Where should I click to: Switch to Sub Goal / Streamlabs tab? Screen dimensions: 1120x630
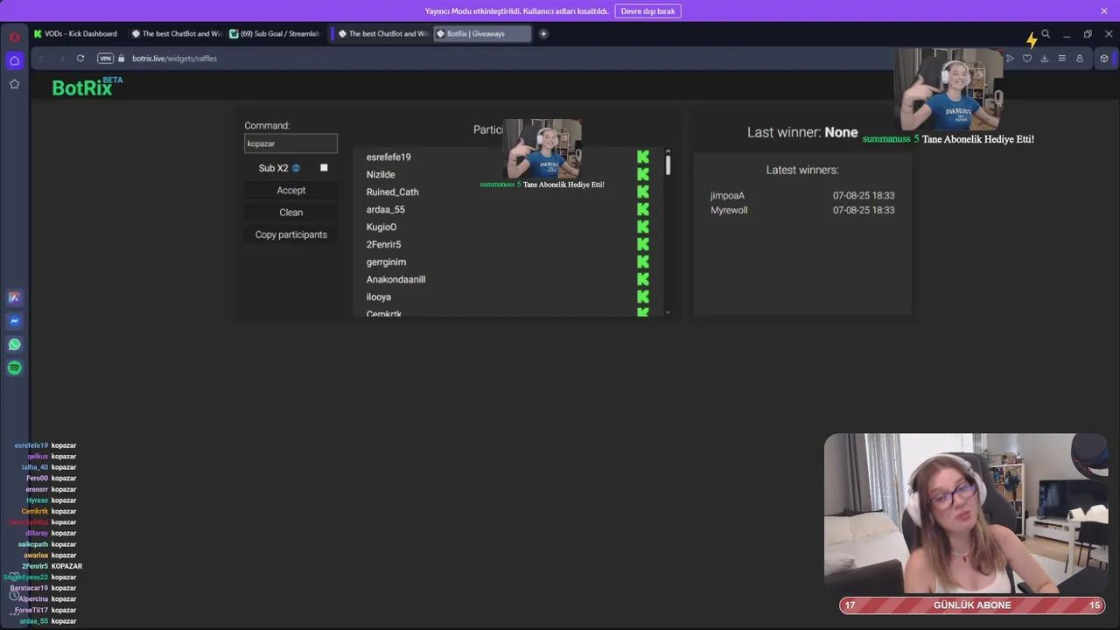click(275, 34)
